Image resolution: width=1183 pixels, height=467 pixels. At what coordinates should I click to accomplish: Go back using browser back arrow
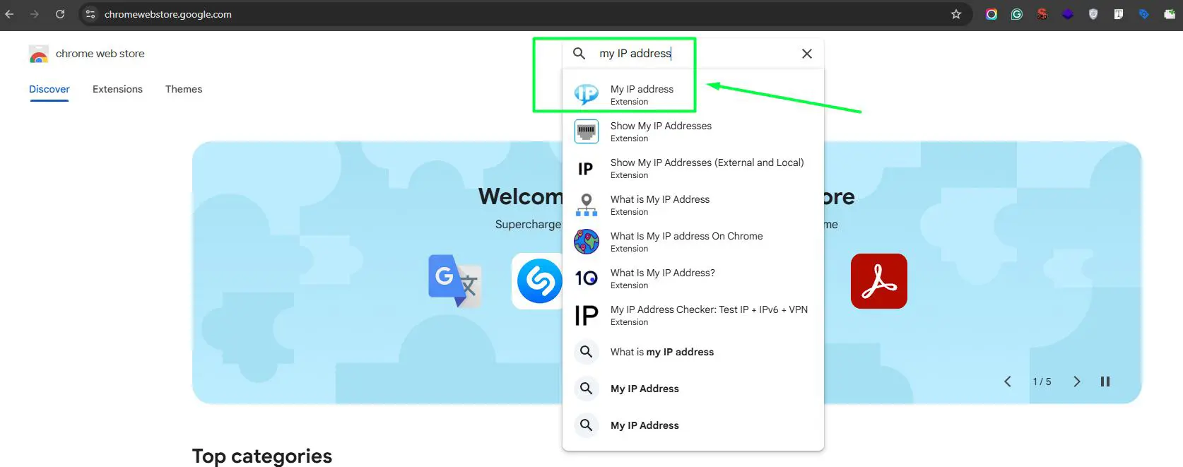point(9,14)
